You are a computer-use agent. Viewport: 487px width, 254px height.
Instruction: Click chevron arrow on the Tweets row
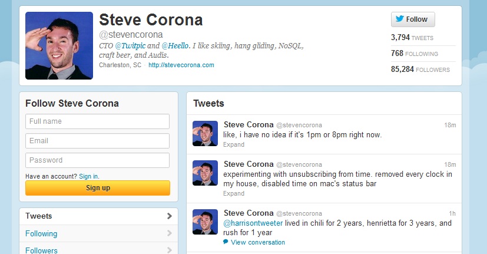[169, 216]
